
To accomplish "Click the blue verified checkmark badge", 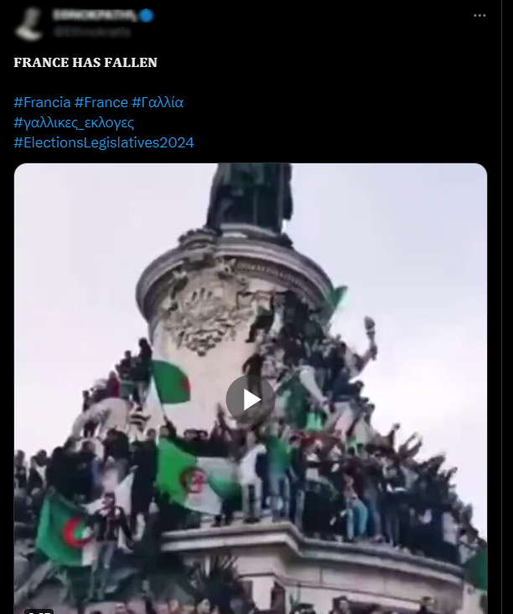I will (x=147, y=15).
